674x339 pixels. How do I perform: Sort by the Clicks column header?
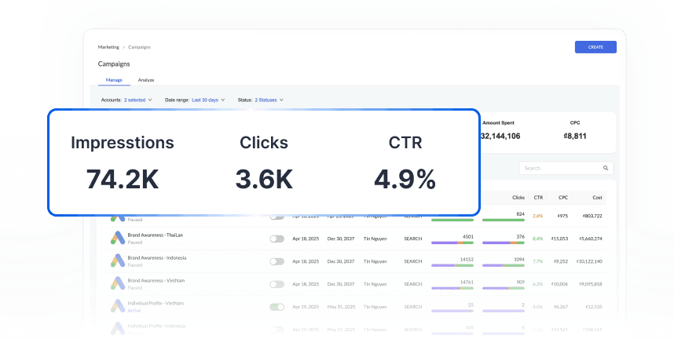(518, 198)
